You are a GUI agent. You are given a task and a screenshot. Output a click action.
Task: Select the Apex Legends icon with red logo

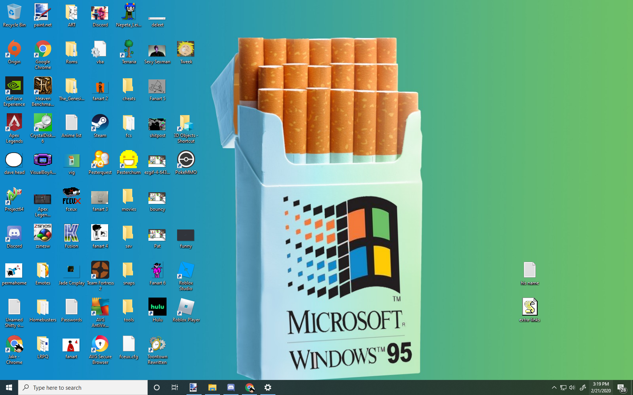14,129
